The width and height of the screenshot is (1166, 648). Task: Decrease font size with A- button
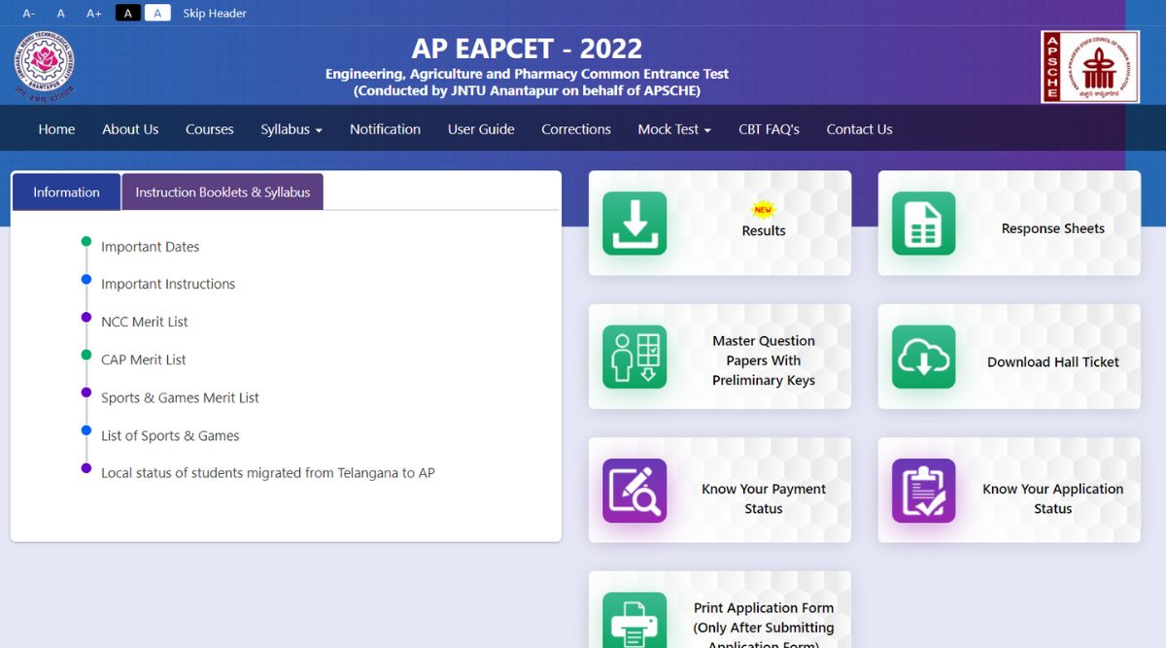(29, 13)
